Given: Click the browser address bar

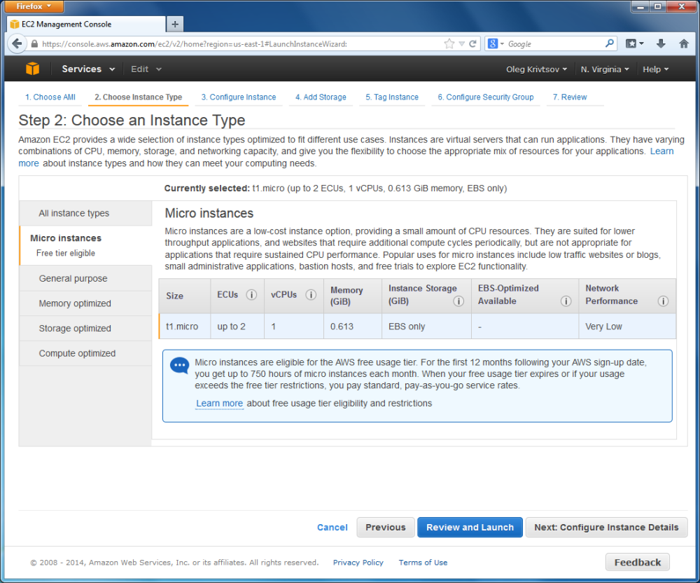Looking at the screenshot, I should [x=241, y=43].
